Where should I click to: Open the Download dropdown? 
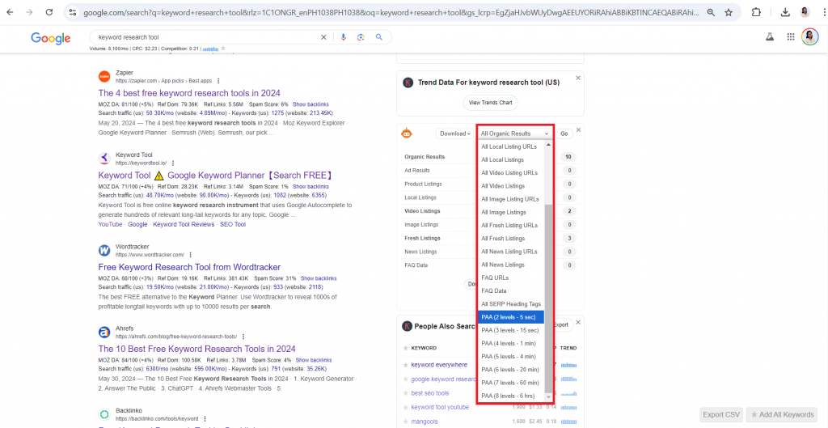pyautogui.click(x=454, y=133)
